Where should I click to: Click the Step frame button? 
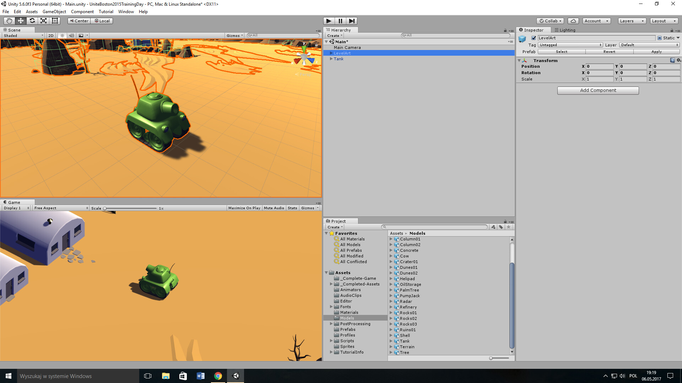352,21
